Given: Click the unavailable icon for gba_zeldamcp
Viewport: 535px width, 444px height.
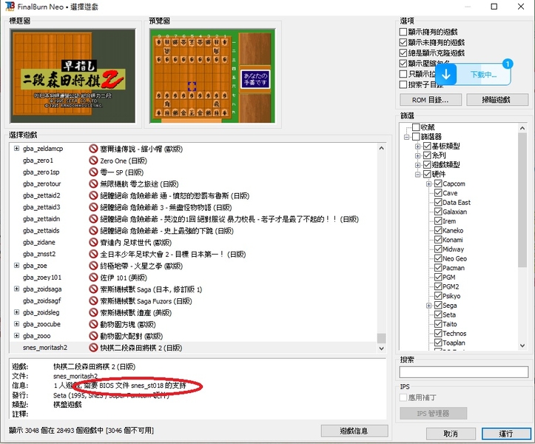Looking at the screenshot, I should click(93, 149).
